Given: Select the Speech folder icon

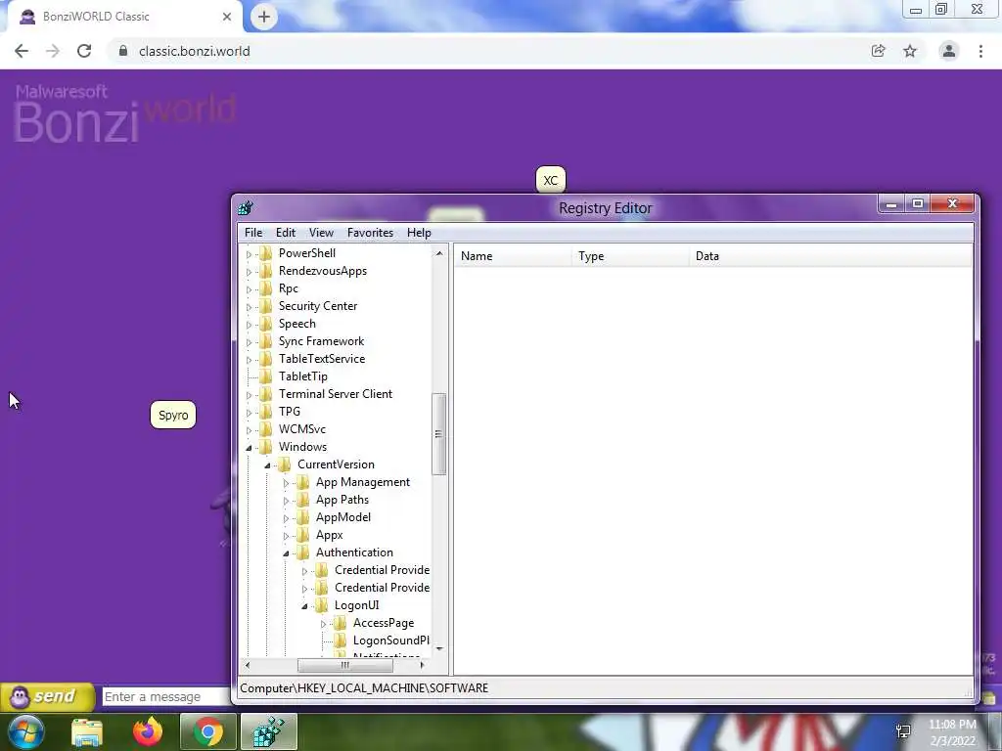Looking at the screenshot, I should pos(266,323).
